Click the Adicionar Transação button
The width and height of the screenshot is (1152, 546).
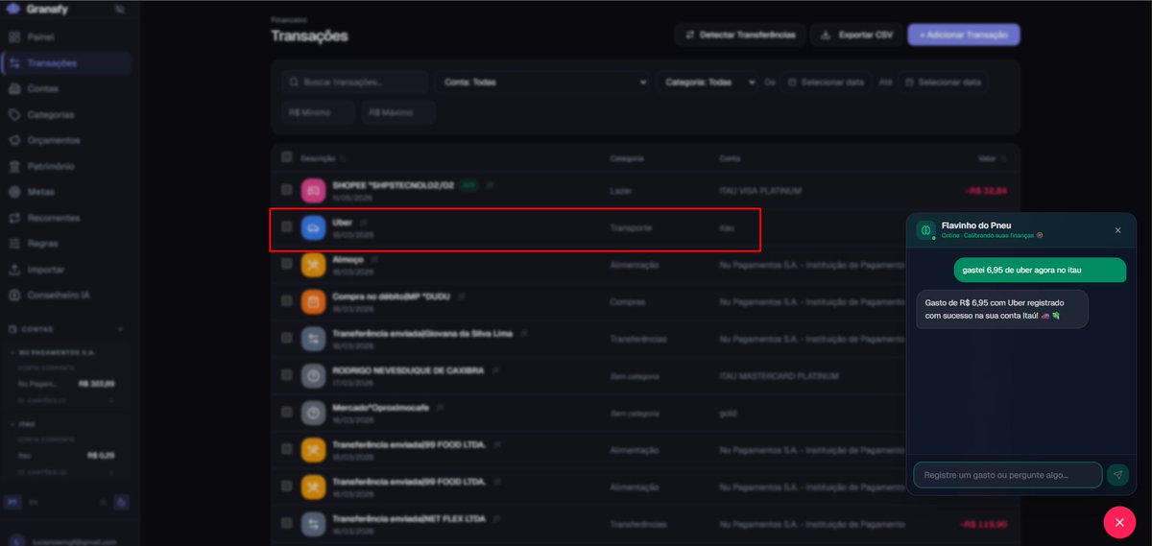pos(964,35)
